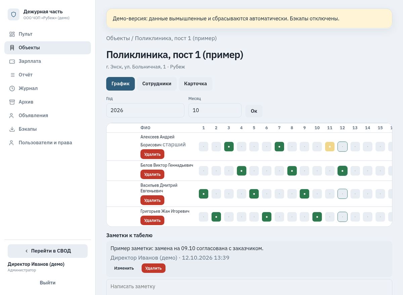Open the Пульт menu item
The height and width of the screenshot is (295, 403).
[x=48, y=34]
